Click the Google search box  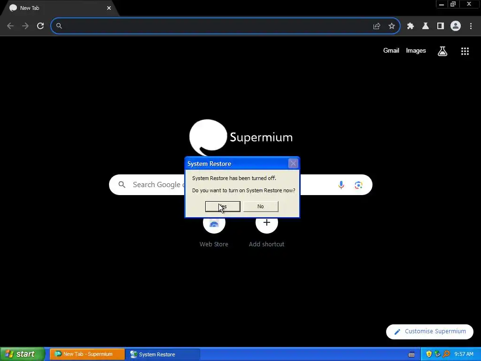point(240,185)
